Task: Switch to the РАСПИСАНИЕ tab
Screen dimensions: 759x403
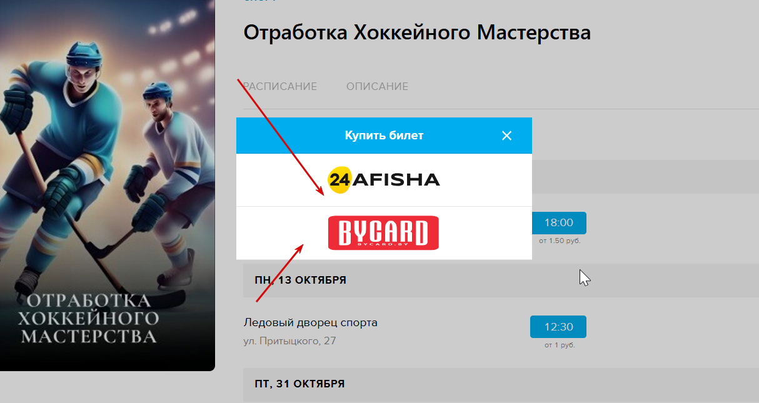Action: click(x=279, y=86)
